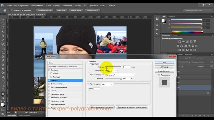Image resolution: width=214 pixels, height=120 pixels.
Task: Select the Horizontal Type tool
Action: [x=3, y=81]
